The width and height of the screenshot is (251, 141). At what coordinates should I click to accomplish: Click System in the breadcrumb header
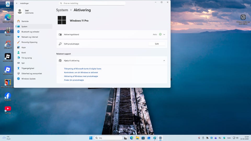coord(62,10)
